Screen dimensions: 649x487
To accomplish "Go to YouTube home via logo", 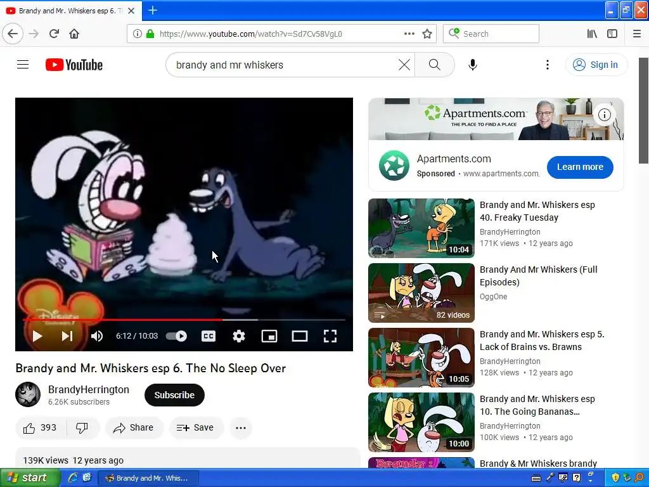I will click(x=74, y=65).
